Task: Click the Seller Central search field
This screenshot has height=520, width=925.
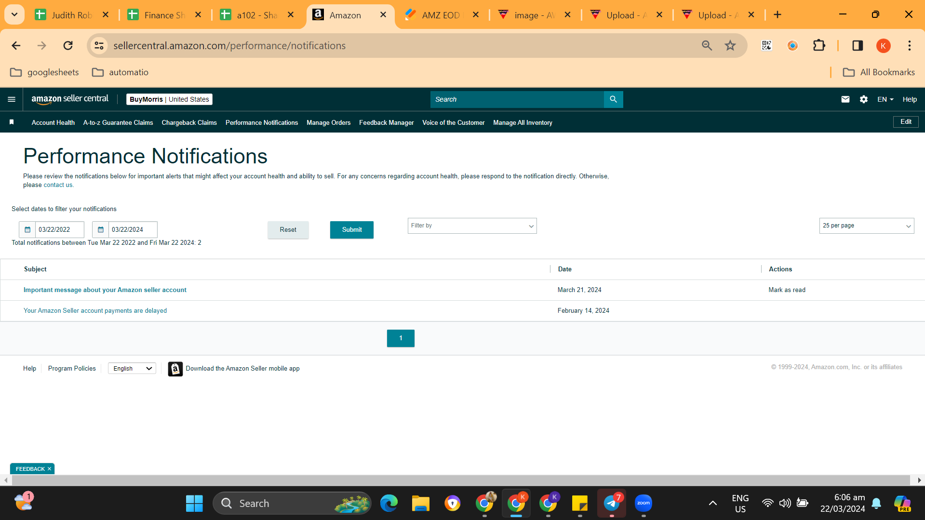Action: tap(517, 99)
